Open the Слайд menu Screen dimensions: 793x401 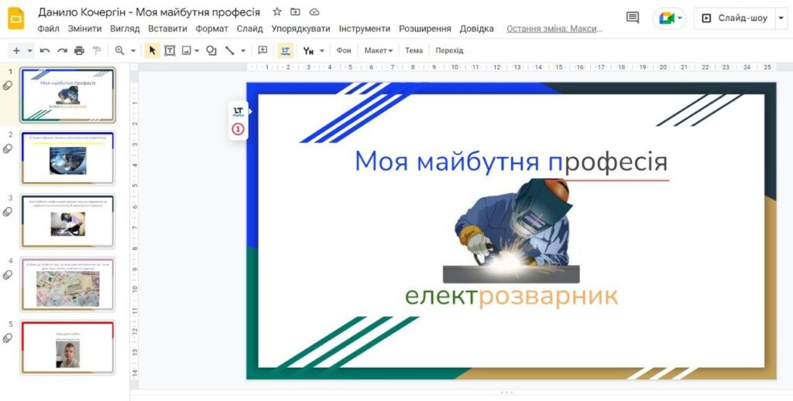coord(250,29)
